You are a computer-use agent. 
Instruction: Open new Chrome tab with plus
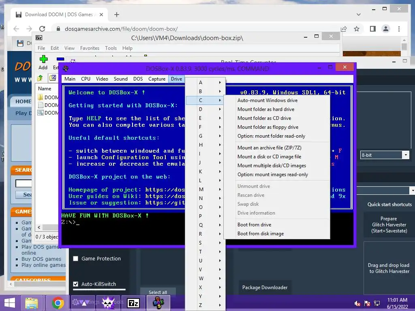coord(117,15)
